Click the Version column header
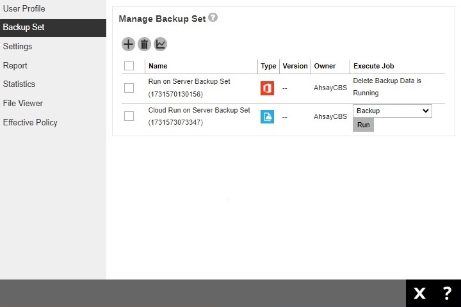461x307 pixels. [295, 66]
